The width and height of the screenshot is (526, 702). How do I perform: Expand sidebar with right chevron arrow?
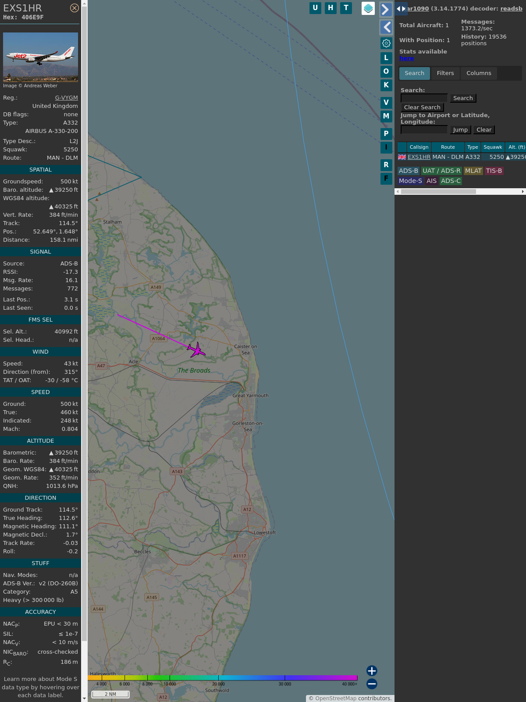point(386,10)
